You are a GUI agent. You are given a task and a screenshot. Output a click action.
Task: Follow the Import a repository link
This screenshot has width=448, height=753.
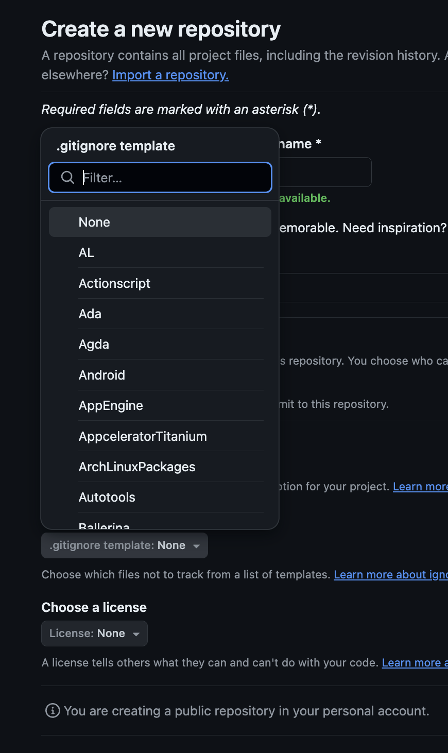click(170, 75)
